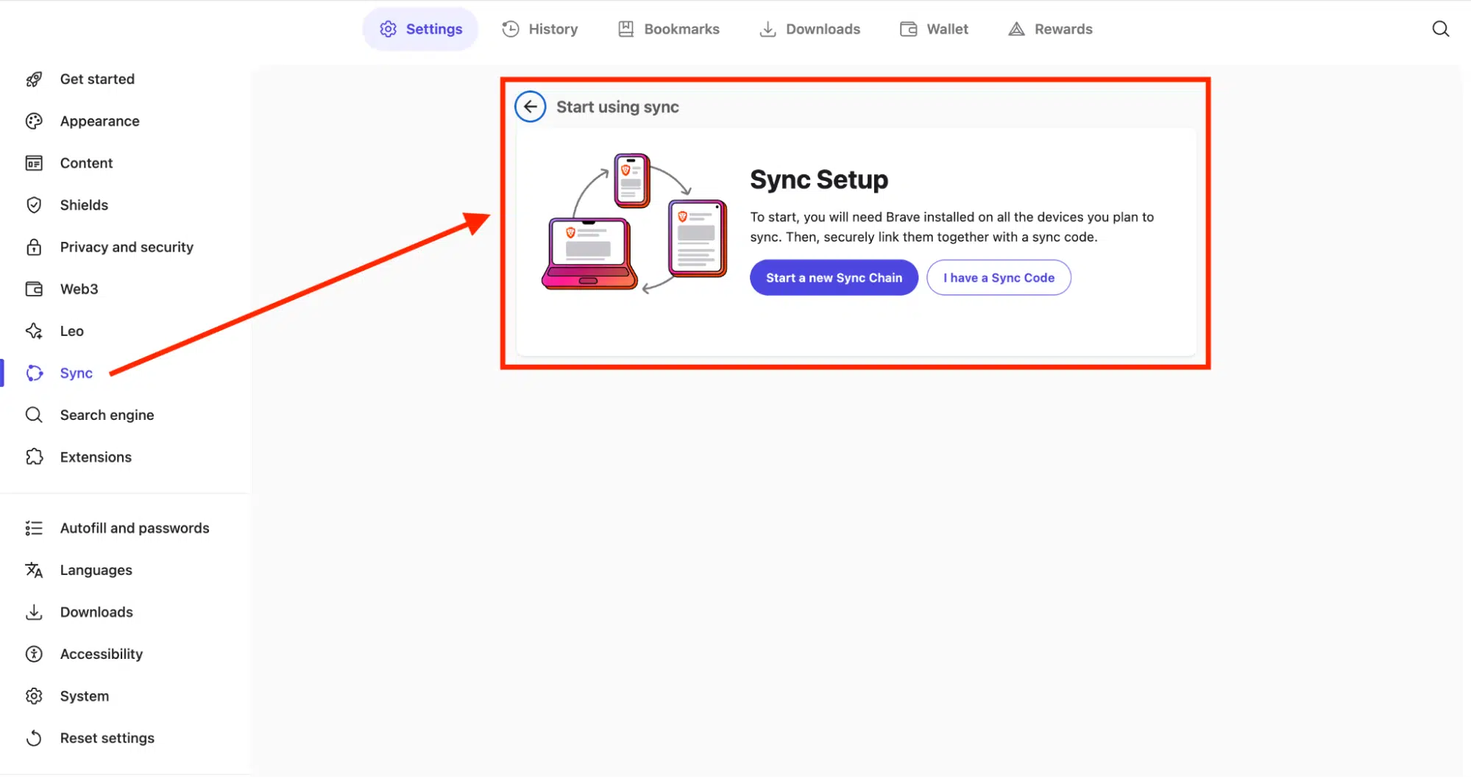This screenshot has width=1471, height=778.
Task: Click the Rewards triangle icon
Action: pyautogui.click(x=1016, y=29)
